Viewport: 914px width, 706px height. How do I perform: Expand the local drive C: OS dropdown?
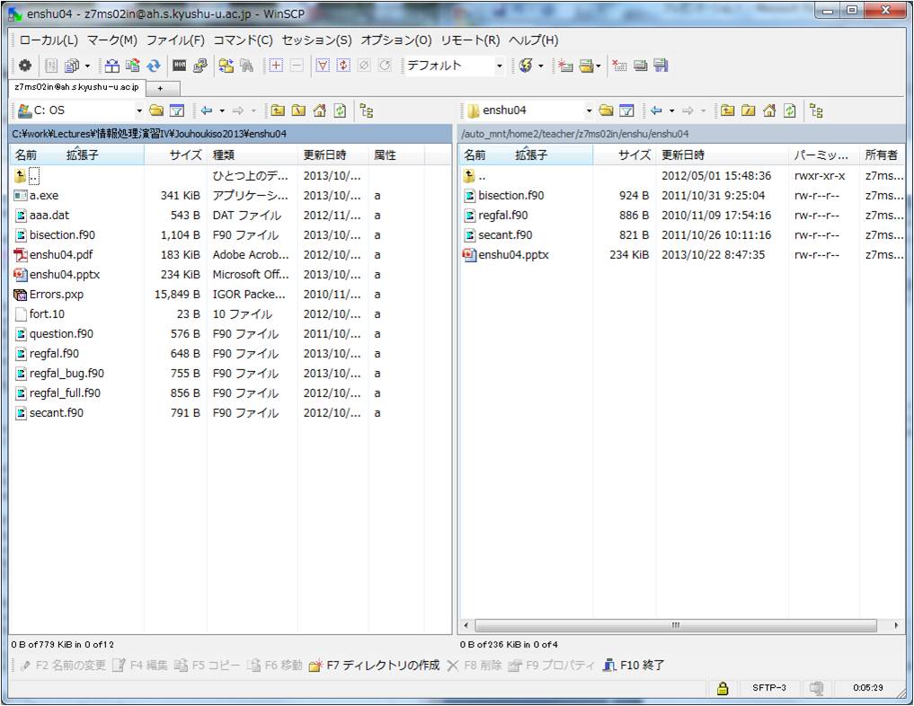[139, 110]
